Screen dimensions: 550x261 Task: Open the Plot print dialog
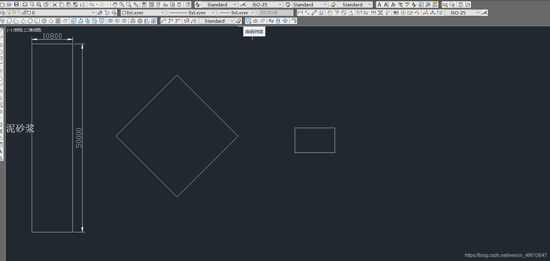[25, 5]
